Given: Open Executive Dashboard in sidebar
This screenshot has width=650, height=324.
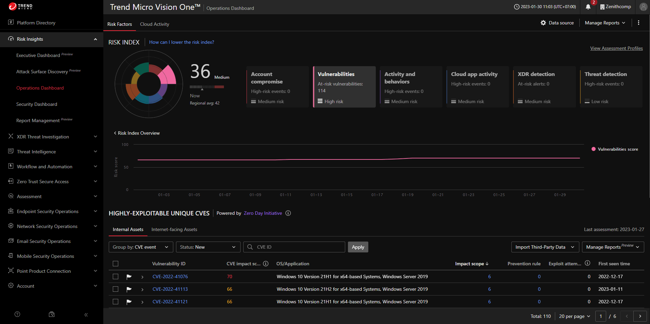Looking at the screenshot, I should point(38,55).
